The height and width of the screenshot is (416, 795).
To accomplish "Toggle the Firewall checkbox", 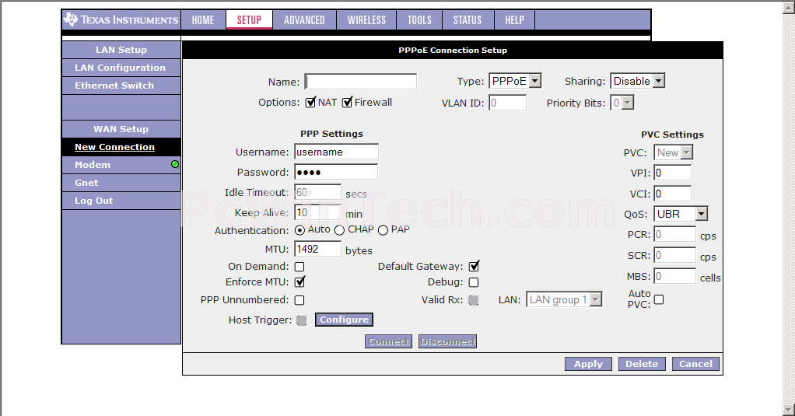I will click(x=348, y=103).
